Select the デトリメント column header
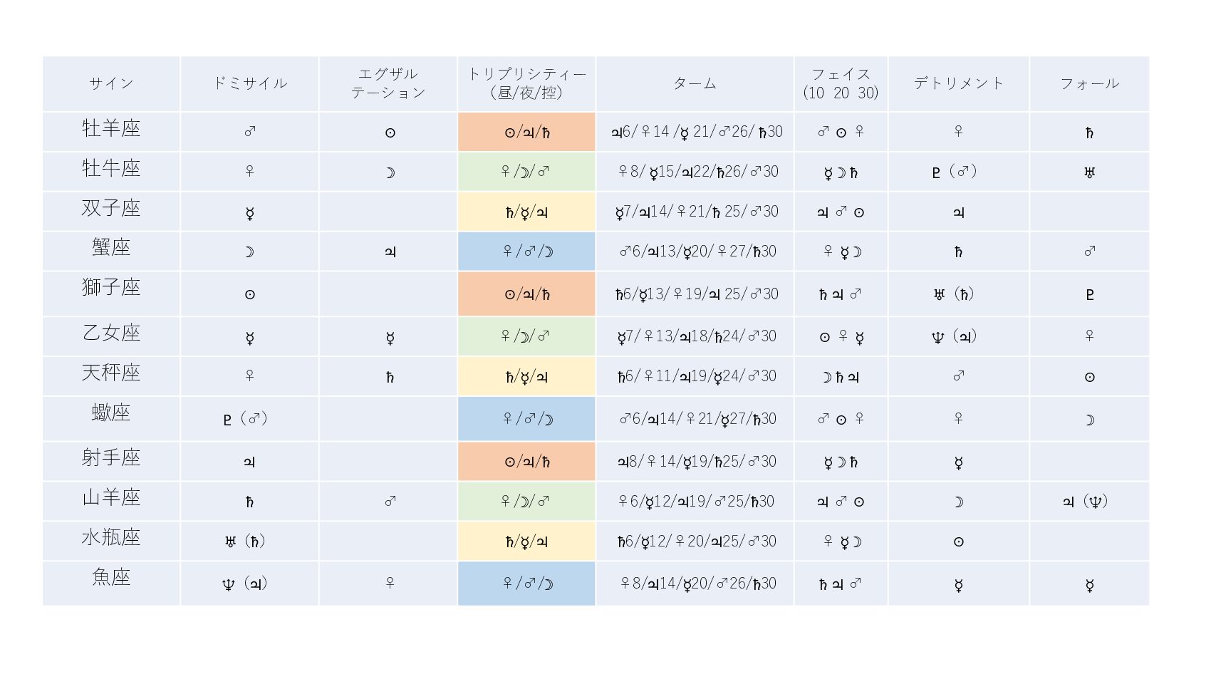The height and width of the screenshot is (684, 1216). point(958,83)
